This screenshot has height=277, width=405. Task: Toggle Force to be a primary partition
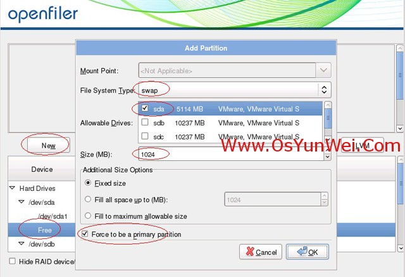[85, 234]
